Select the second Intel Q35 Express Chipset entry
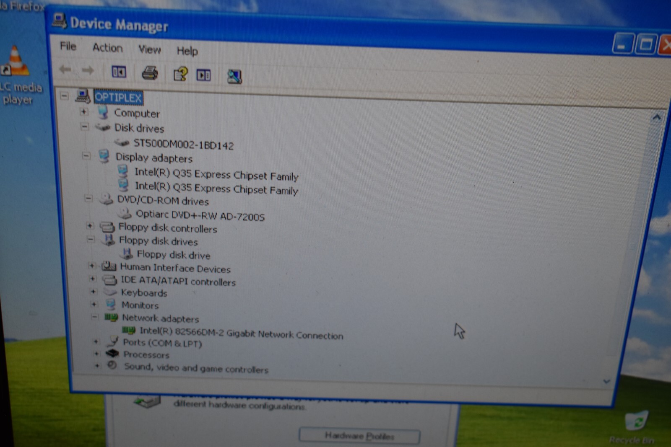 point(216,188)
